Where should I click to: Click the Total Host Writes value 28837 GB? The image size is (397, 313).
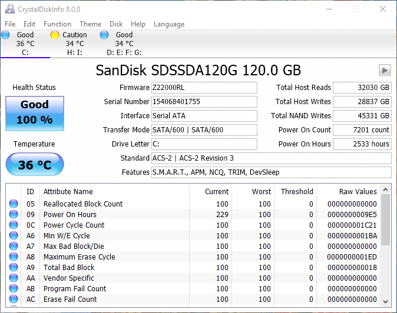[362, 102]
